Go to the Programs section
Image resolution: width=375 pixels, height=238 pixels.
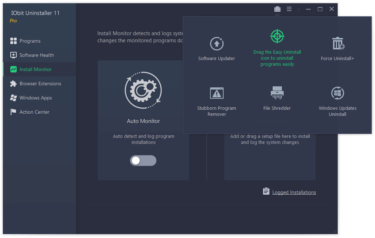[40, 41]
